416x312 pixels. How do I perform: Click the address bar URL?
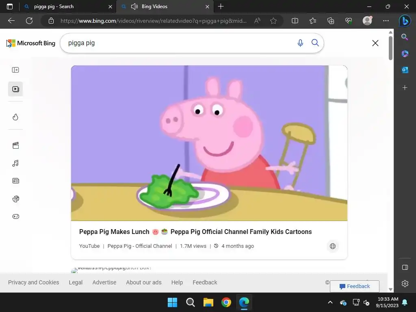coord(153,21)
